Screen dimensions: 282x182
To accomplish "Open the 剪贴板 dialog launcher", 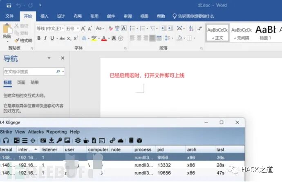I will pyautogui.click(x=32, y=48).
